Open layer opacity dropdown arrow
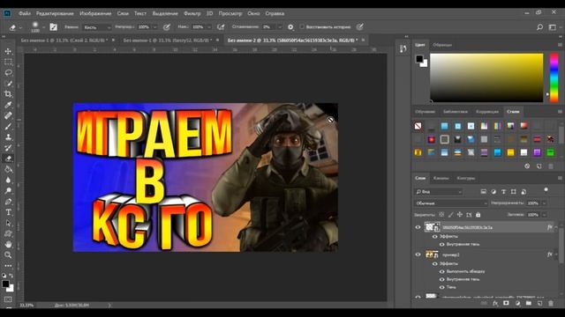Viewport: 565px width, 317px height. click(544, 203)
